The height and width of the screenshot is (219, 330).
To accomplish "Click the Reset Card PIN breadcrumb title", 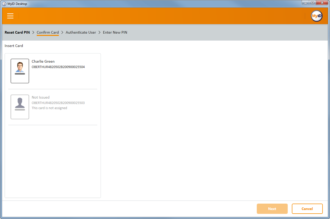I will pos(17,32).
